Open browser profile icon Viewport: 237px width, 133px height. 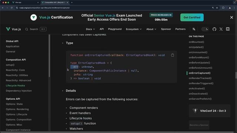[230, 8]
